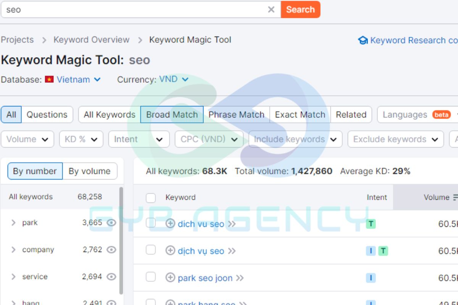Select the company group label
Image resolution: width=458 pixels, height=305 pixels.
pyautogui.click(x=38, y=250)
